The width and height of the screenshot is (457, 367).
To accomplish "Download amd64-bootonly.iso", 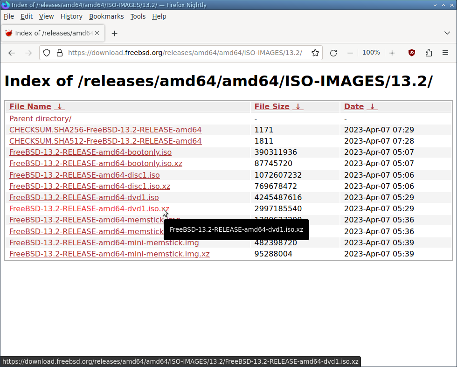I will coord(90,152).
